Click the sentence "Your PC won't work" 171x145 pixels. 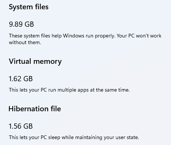pyautogui.click(x=139, y=36)
